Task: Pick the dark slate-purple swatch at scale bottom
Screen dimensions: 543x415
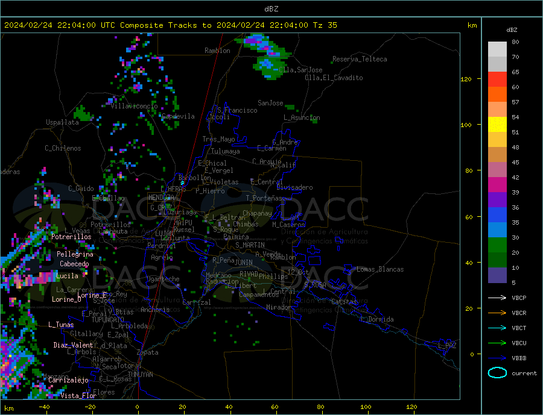Action: click(497, 275)
